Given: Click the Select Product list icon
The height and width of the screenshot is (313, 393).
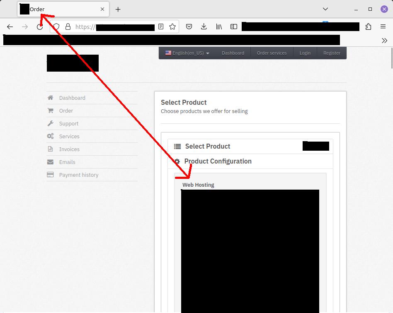Looking at the screenshot, I should tap(177, 146).
